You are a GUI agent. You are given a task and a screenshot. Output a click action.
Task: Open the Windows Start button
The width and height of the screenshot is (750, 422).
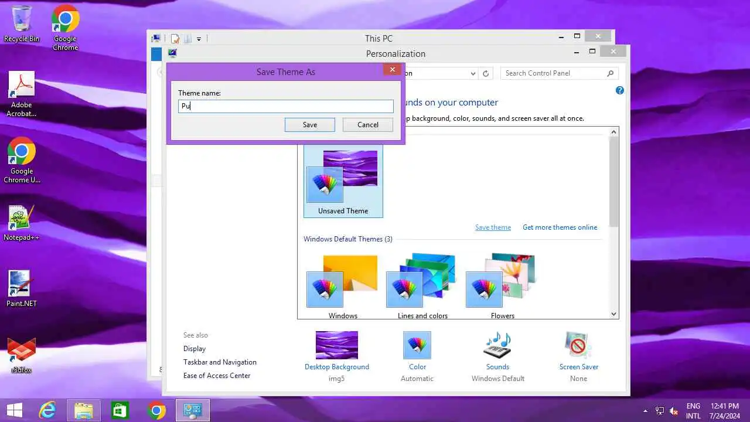(15, 410)
